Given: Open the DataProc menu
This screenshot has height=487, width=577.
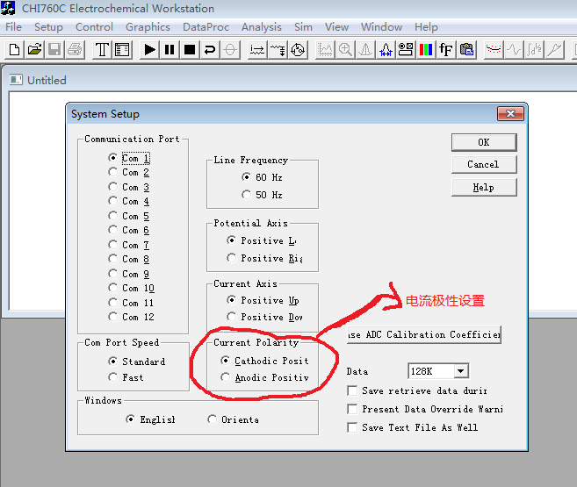Looking at the screenshot, I should tap(206, 27).
